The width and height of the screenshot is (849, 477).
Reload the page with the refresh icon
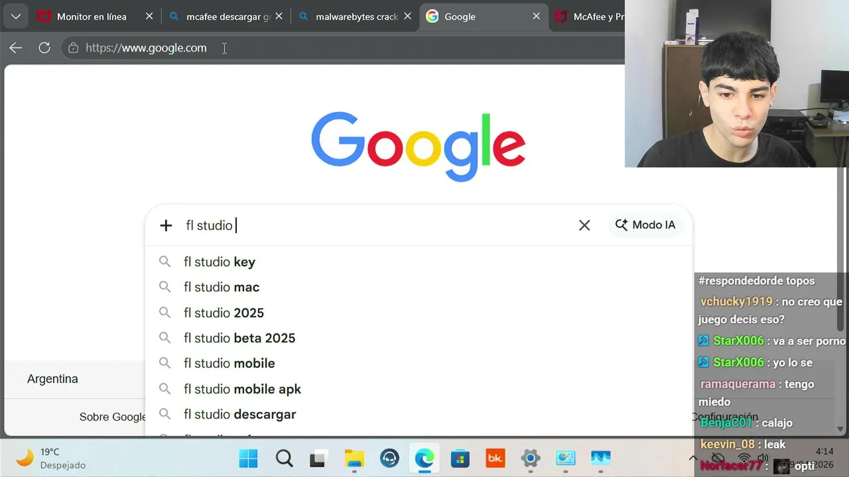coord(44,48)
